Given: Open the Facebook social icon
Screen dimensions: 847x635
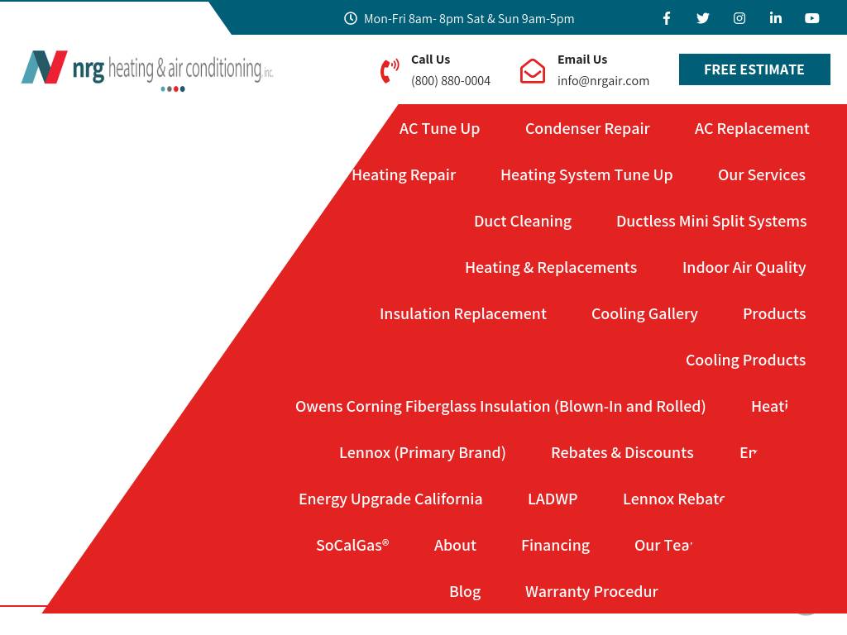Looking at the screenshot, I should tap(667, 18).
